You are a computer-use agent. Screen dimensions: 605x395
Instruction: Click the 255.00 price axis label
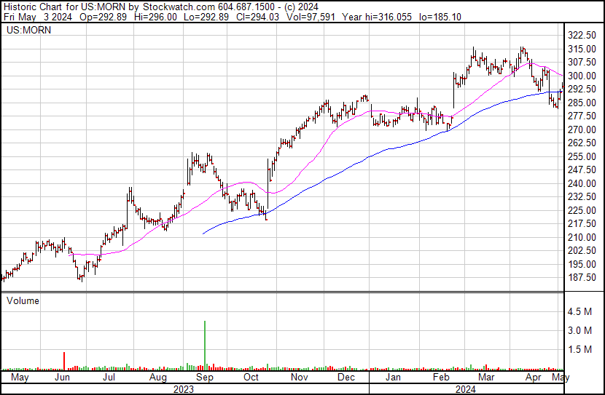585,156
